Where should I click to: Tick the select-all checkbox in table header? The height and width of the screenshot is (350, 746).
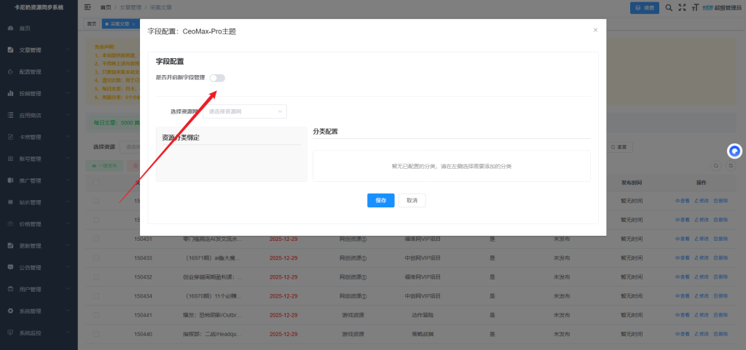tap(97, 183)
